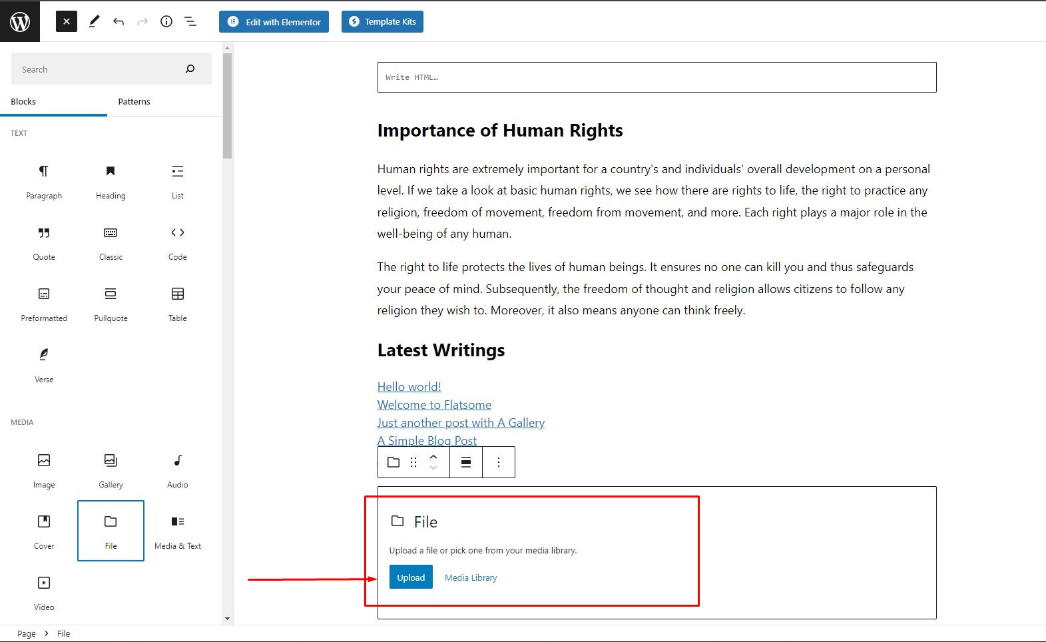Insert a List block

(x=178, y=181)
